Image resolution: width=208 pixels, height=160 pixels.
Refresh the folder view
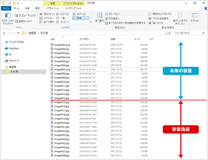tap(169, 33)
